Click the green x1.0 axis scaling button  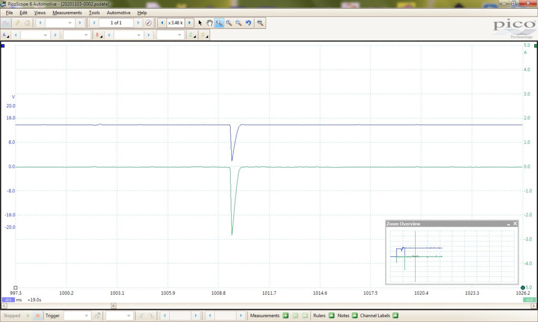(x=529, y=300)
